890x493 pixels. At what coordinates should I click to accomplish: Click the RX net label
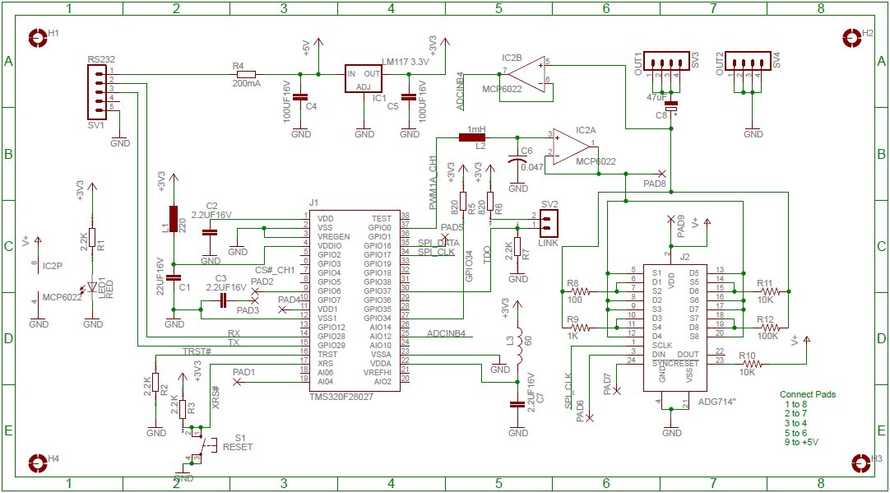(x=234, y=333)
